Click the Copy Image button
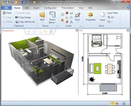Screen dimensions: 131x106 click(x=23, y=17)
